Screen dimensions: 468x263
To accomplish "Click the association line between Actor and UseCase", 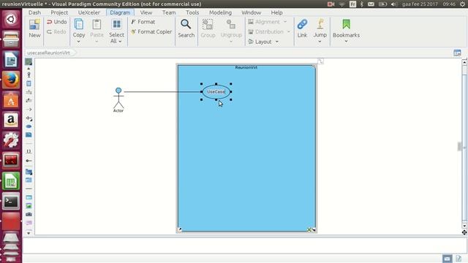I will click(x=162, y=92).
